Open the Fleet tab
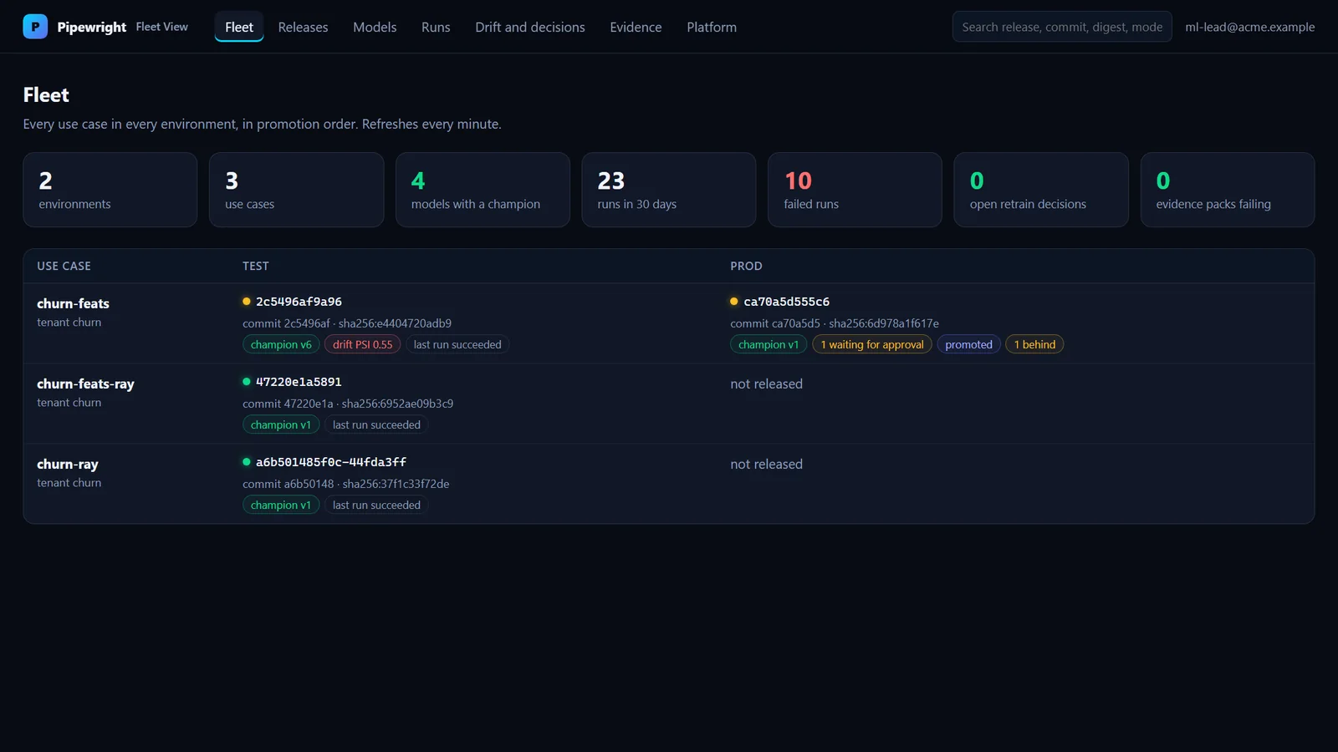 (x=239, y=27)
